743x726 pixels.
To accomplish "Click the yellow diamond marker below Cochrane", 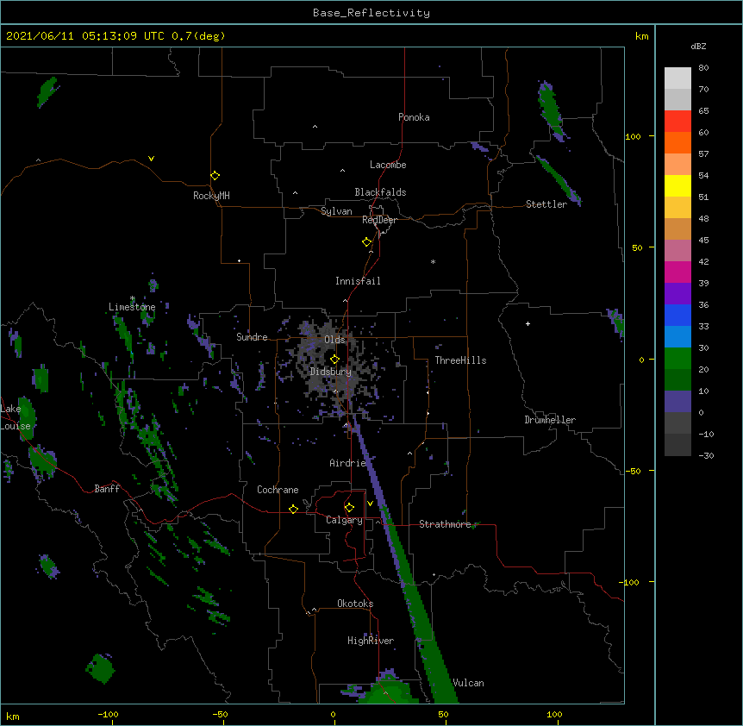I will [x=293, y=509].
